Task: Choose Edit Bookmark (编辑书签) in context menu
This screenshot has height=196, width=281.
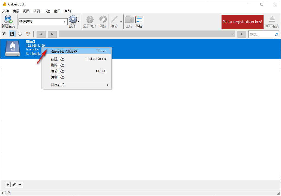Action: pyautogui.click(x=76, y=71)
